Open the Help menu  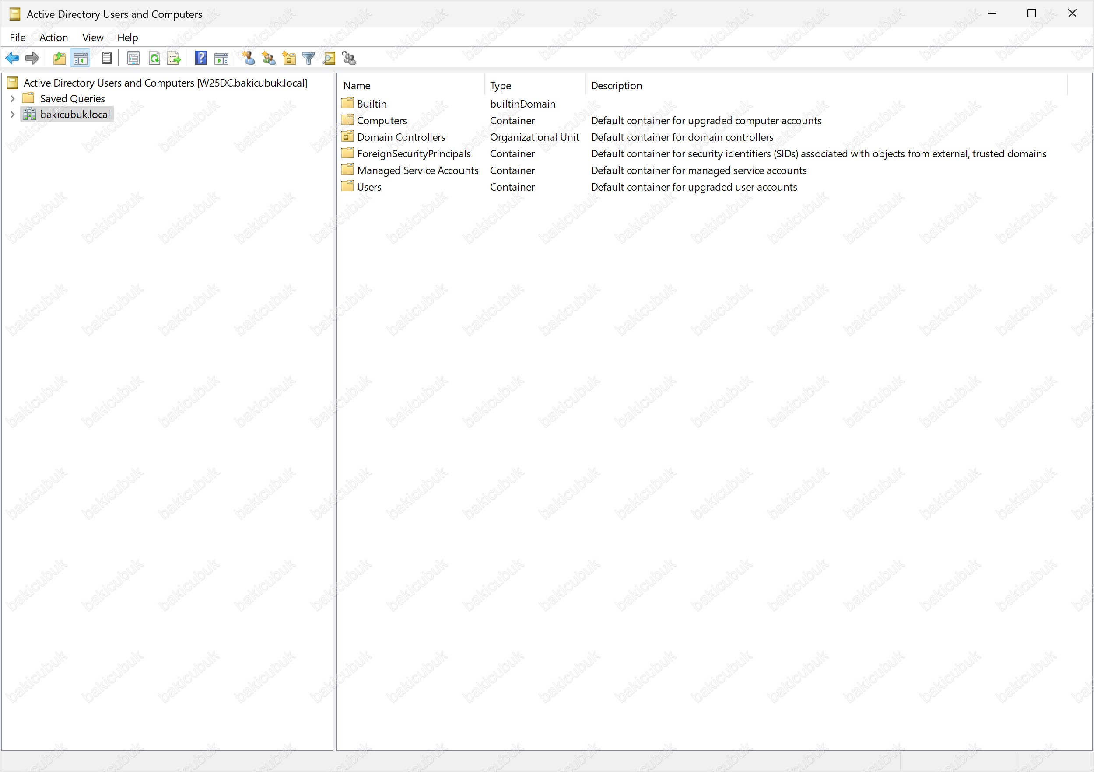point(128,38)
